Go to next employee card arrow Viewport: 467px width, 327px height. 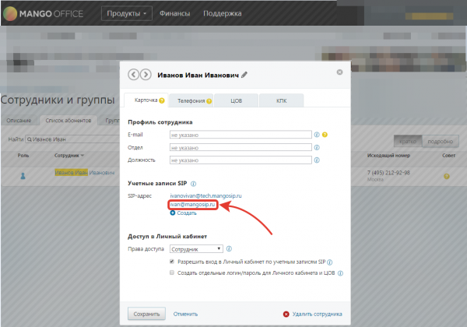[146, 75]
